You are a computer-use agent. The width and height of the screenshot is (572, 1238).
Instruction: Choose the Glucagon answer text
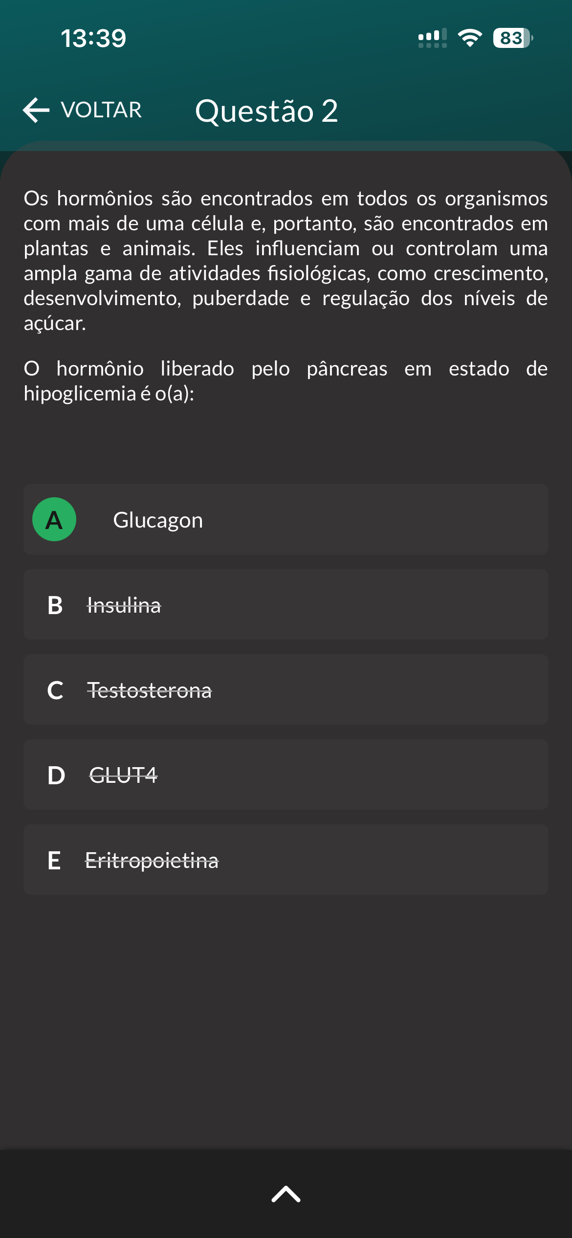(158, 520)
